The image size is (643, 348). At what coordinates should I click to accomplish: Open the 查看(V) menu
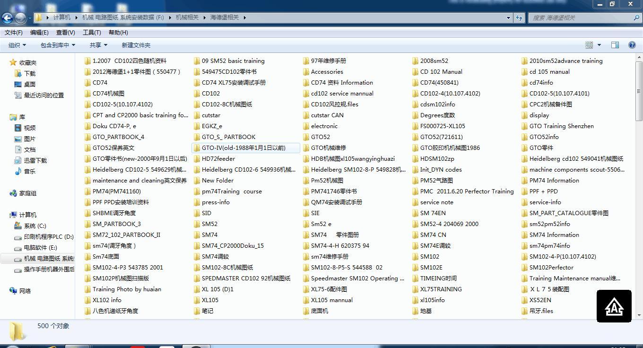click(65, 32)
